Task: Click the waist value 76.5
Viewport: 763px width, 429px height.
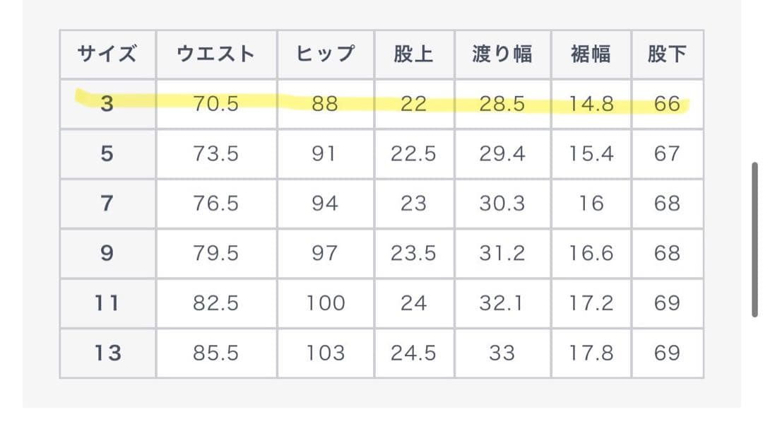Action: pyautogui.click(x=216, y=204)
